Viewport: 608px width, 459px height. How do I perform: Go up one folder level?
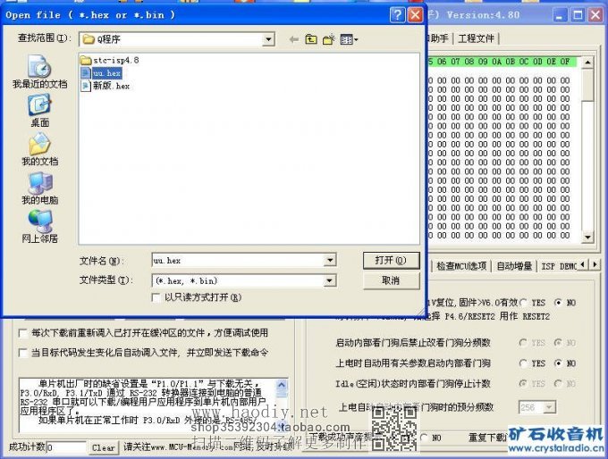[311, 39]
